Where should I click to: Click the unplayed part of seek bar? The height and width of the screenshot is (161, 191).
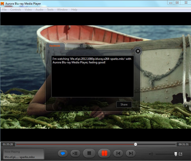(x=156, y=144)
